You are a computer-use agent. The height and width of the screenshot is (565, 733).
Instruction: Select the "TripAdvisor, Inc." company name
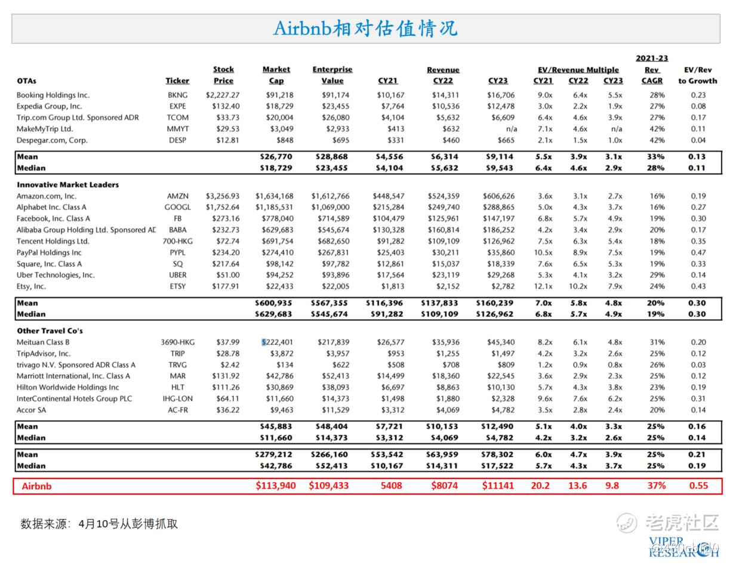tap(44, 354)
